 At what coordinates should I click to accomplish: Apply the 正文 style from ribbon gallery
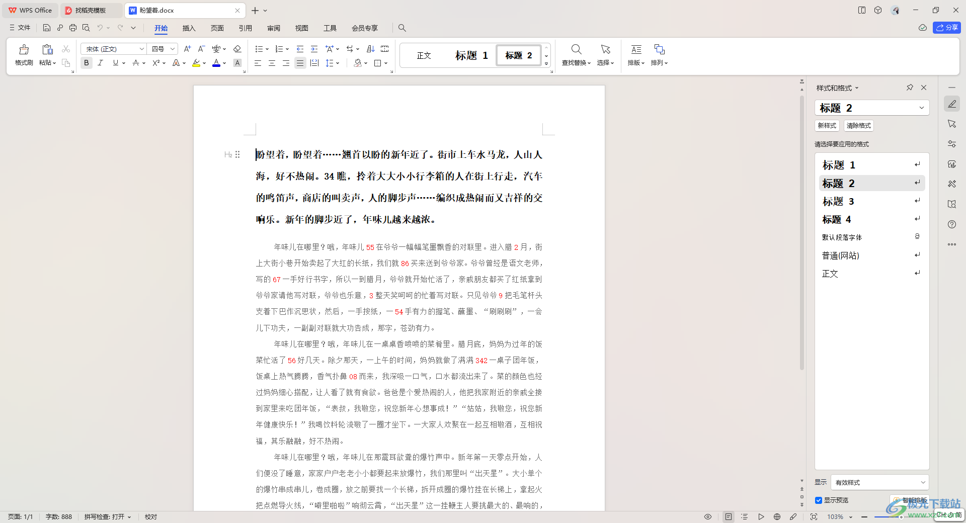tap(424, 55)
